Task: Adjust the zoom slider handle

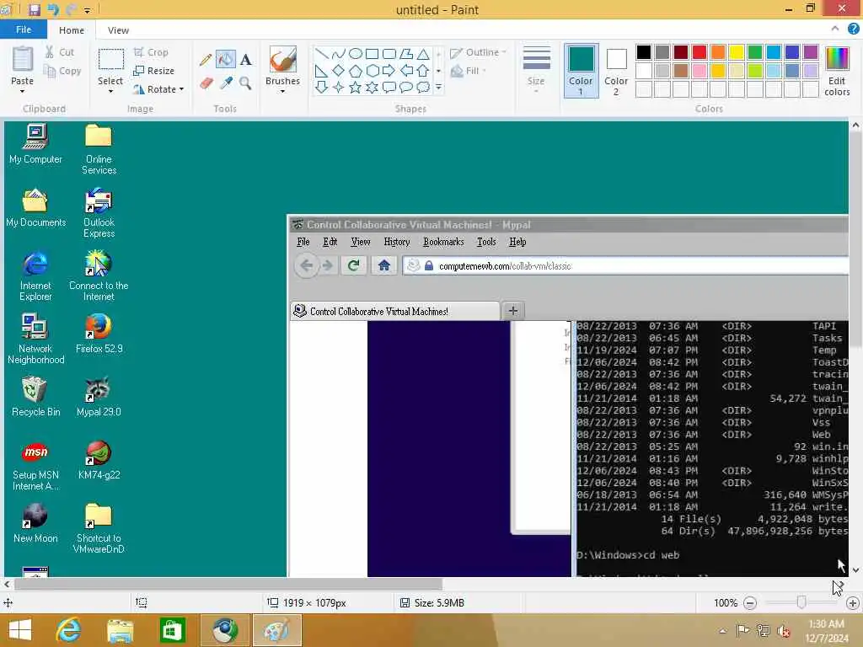Action: pyautogui.click(x=801, y=603)
